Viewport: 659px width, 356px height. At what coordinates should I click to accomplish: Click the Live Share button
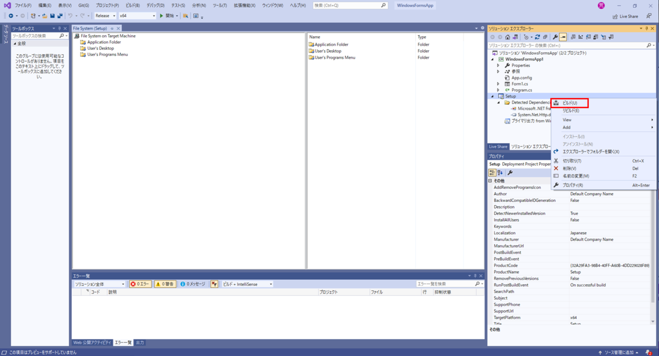pyautogui.click(x=625, y=16)
